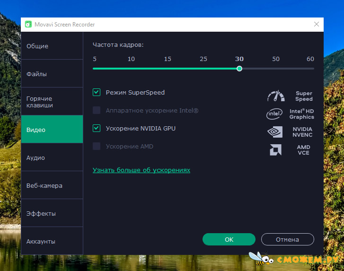This screenshot has height=271, width=344.
Task: Toggle Аппаратное ускорение Intel checkbox
Action: pyautogui.click(x=97, y=110)
